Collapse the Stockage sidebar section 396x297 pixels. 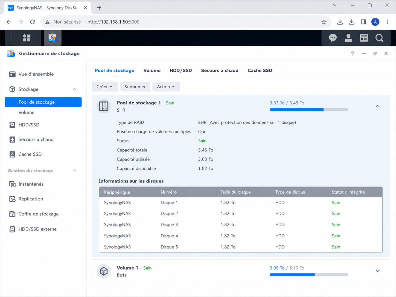point(74,89)
